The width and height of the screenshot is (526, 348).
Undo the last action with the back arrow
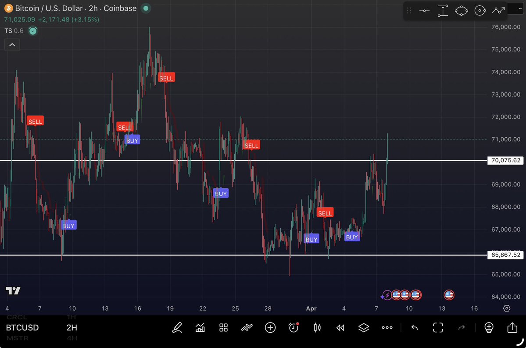click(x=415, y=327)
